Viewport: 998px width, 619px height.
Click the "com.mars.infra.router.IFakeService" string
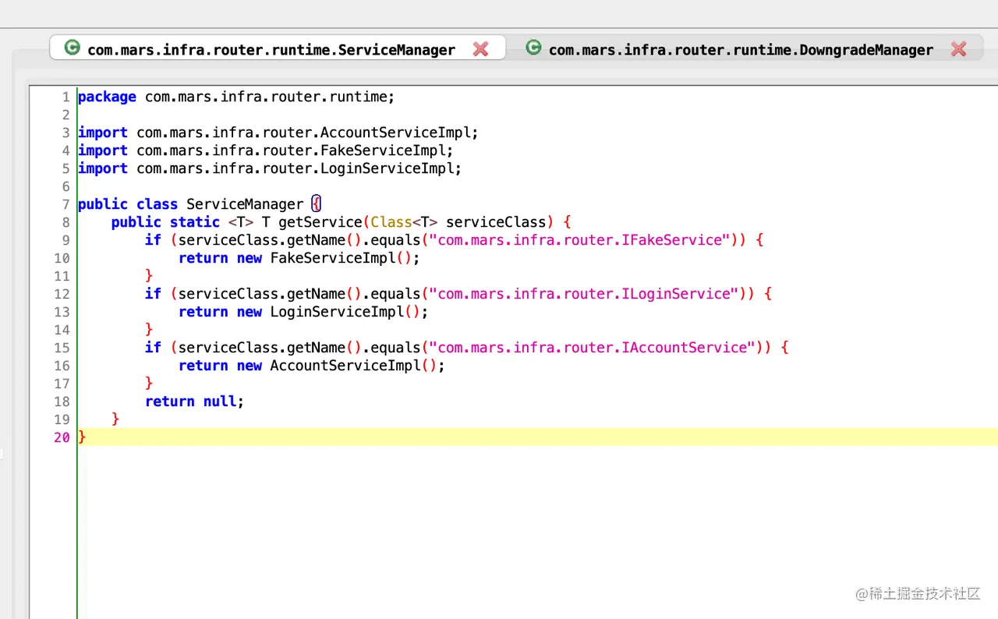[x=580, y=240]
